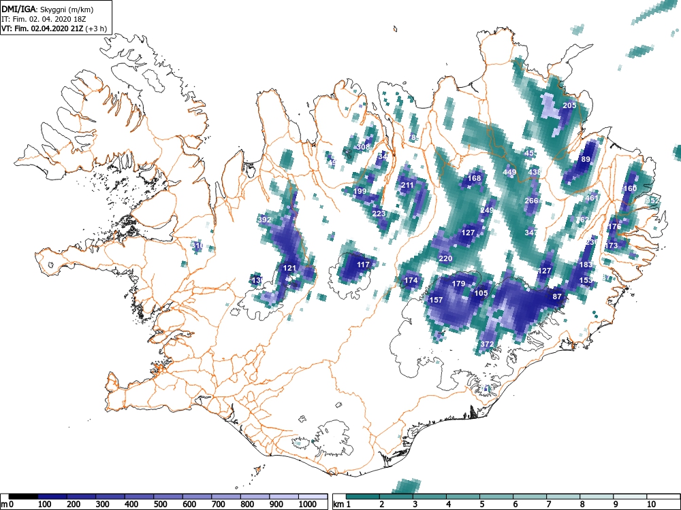681x510 pixels.
Task: Click the pale lavender swatch between 900 and 1000
Action: coord(283,496)
